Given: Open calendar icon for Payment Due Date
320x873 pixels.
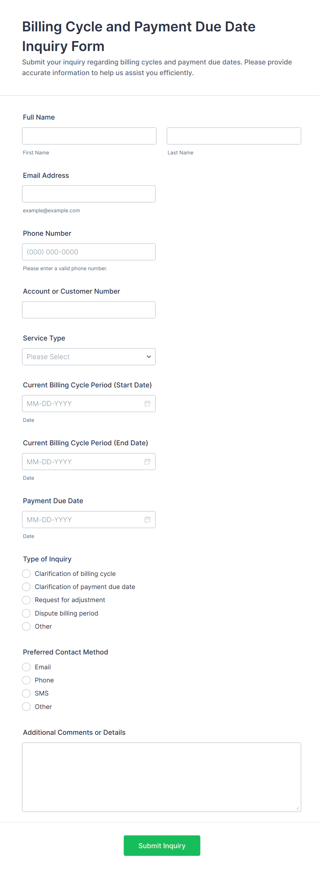Looking at the screenshot, I should (147, 519).
